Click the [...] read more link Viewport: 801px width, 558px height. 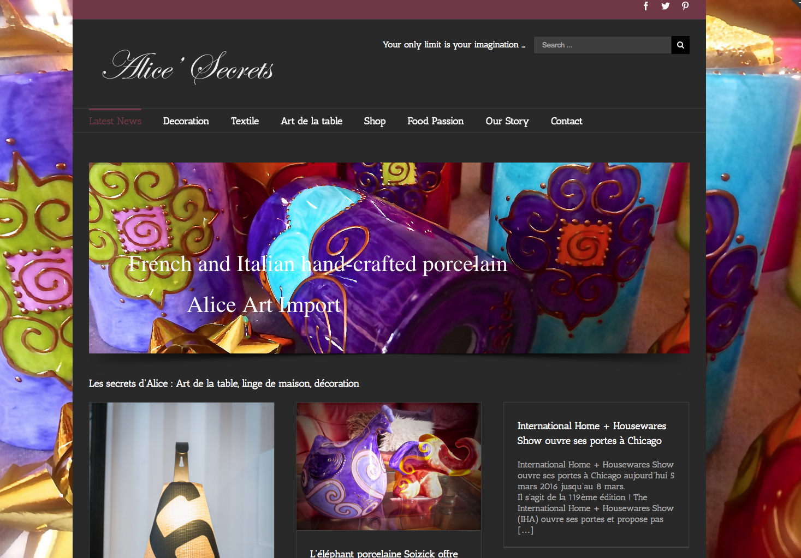click(x=525, y=530)
